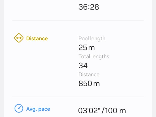156x117 pixels.
Task: Click the divider line above Distance section
Action: point(78,20)
